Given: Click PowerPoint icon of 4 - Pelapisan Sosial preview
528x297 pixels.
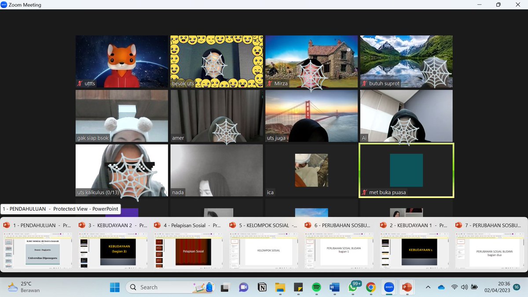Looking at the screenshot, I should [x=158, y=225].
